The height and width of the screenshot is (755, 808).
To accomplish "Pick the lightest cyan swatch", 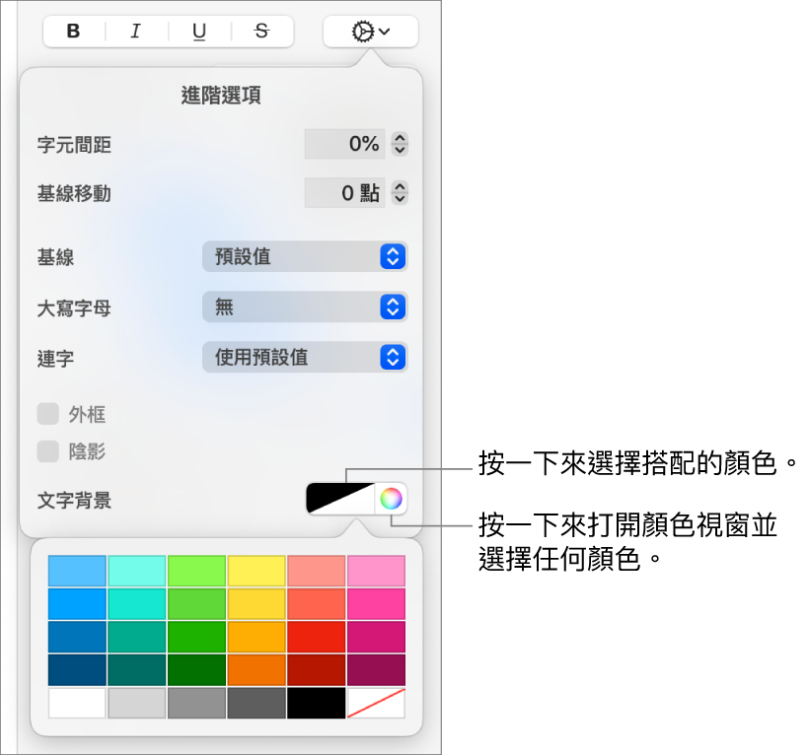I will click(137, 571).
